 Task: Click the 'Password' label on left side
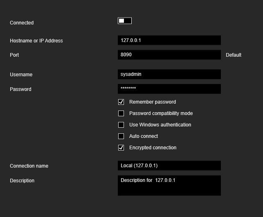(20, 89)
